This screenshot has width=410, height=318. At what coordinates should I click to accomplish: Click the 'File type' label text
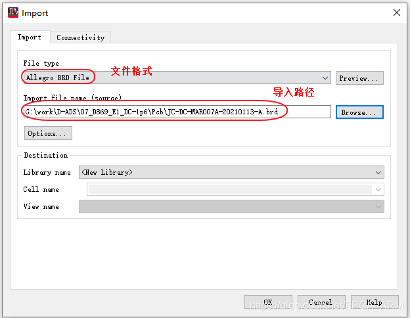41,63
